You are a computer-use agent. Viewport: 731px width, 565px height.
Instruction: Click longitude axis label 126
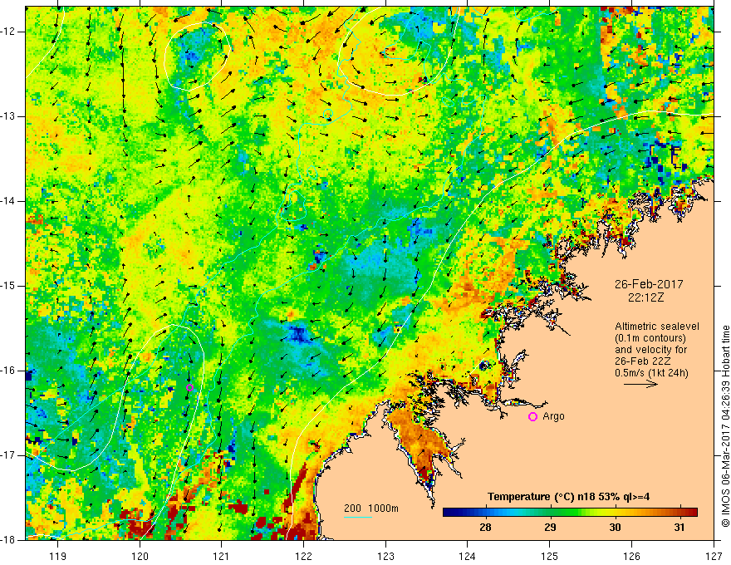(631, 556)
